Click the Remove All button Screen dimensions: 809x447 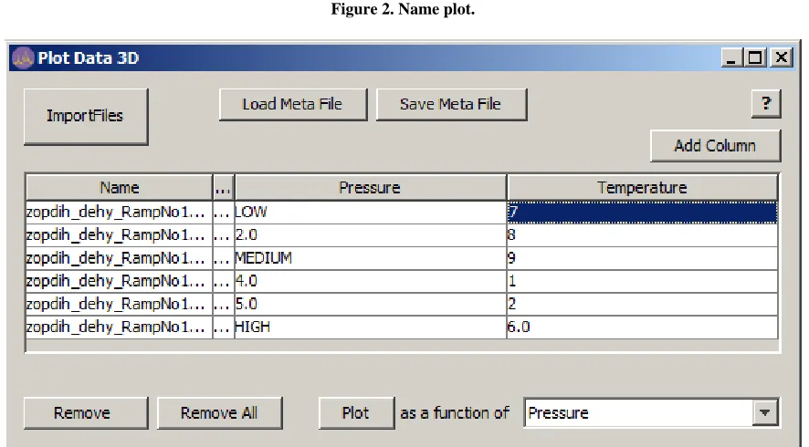pyautogui.click(x=220, y=413)
